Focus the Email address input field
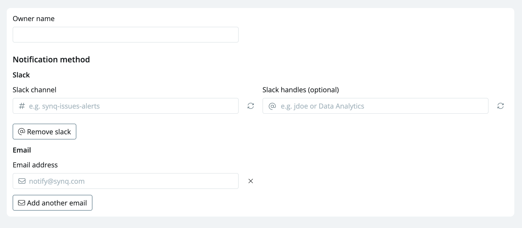This screenshot has width=522, height=228. click(126, 181)
